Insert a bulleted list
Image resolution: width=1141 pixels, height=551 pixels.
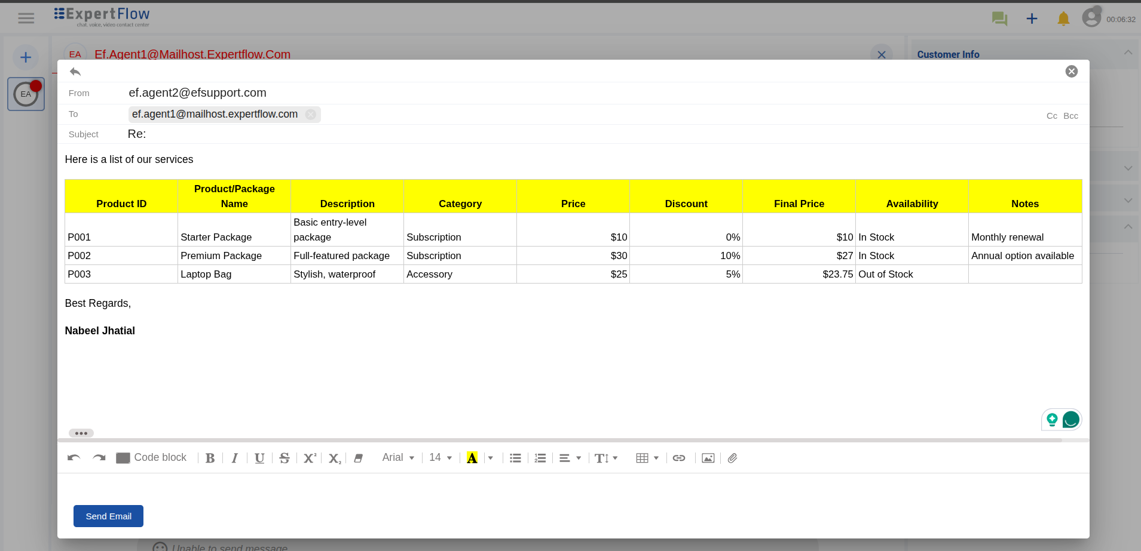pos(515,458)
